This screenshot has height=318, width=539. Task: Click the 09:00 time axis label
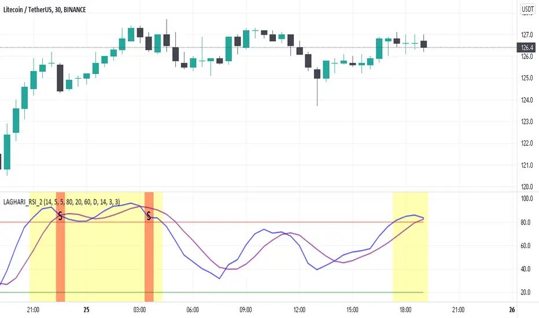(x=246, y=310)
